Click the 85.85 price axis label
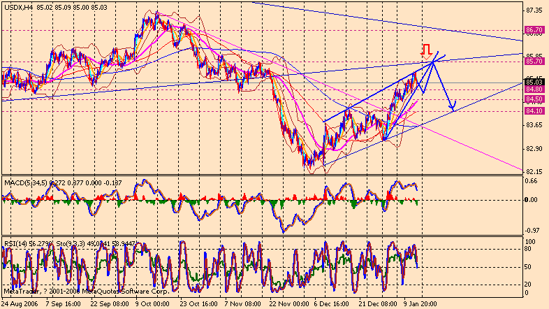Image resolution: width=549 pixels, height=309 pixels. tap(534, 56)
